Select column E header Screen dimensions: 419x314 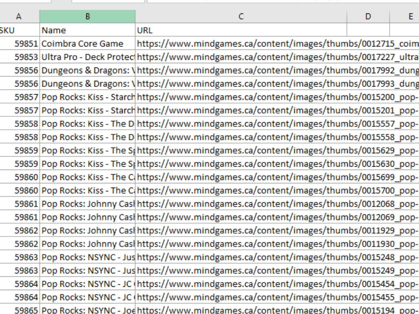405,17
